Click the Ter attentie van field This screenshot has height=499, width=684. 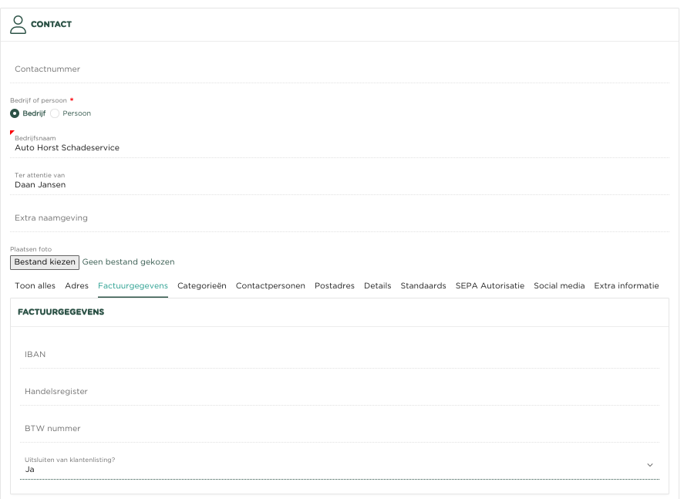tap(339, 182)
